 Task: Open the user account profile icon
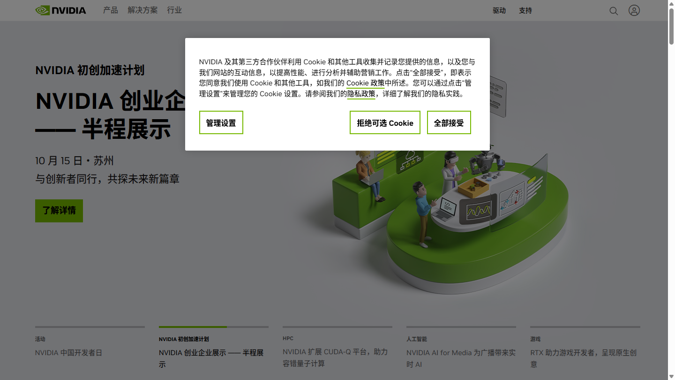point(634,10)
